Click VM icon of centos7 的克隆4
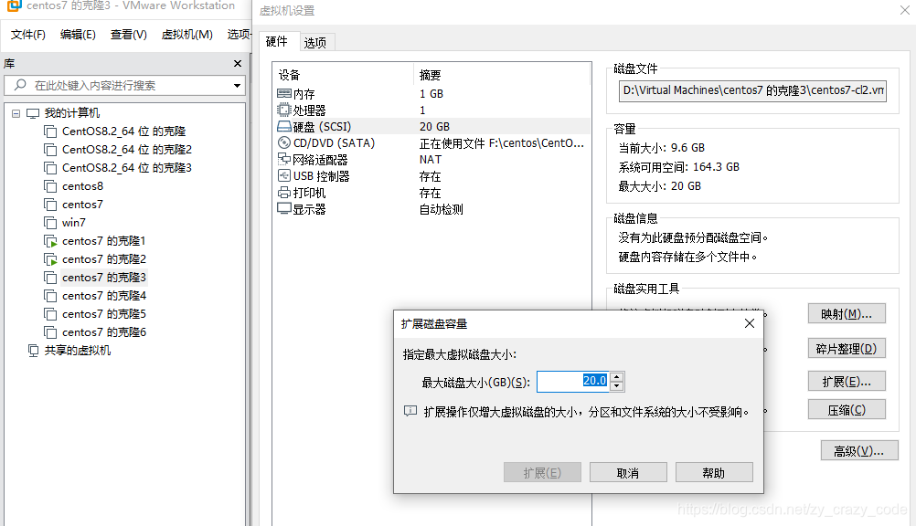 (51, 296)
